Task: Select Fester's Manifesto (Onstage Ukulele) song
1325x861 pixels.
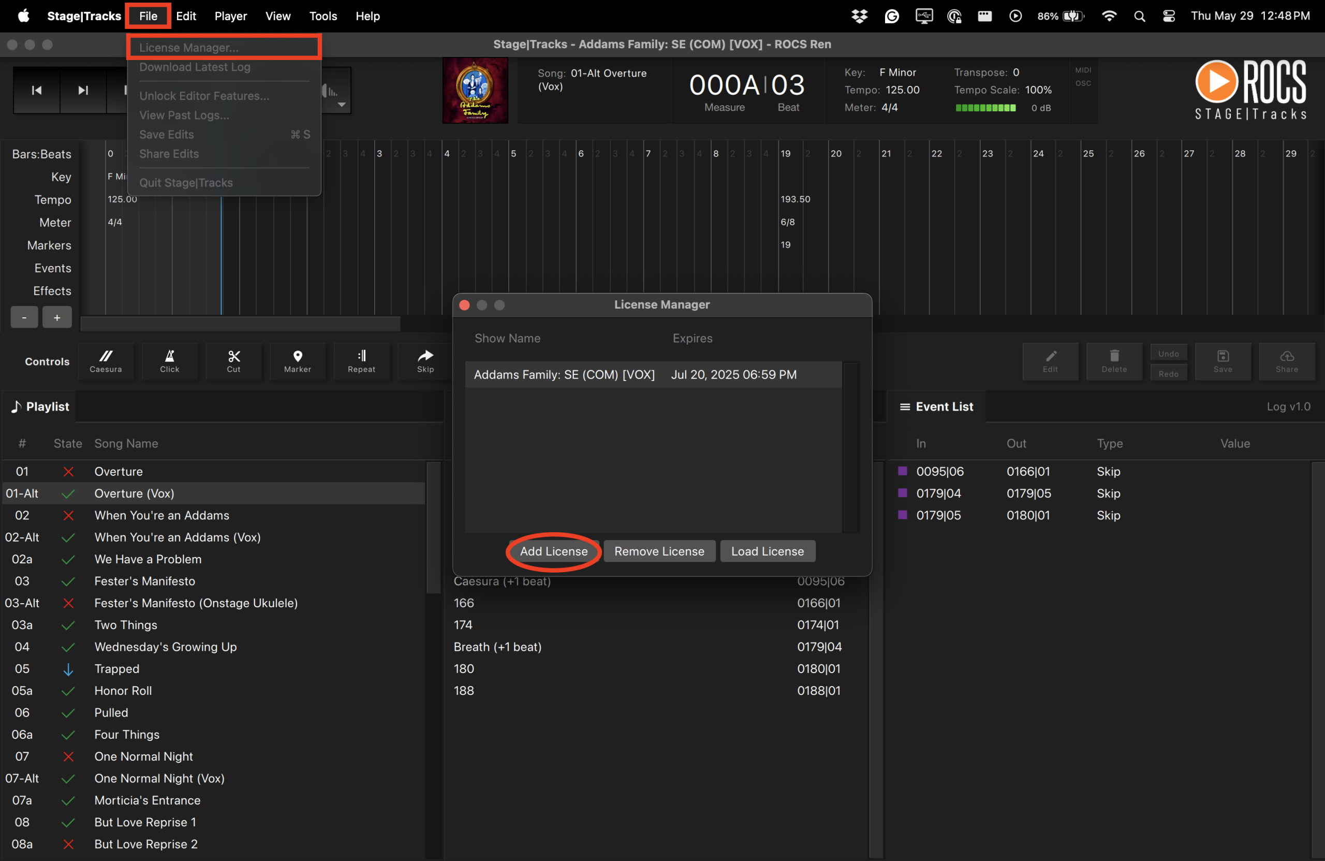Action: coord(214,603)
